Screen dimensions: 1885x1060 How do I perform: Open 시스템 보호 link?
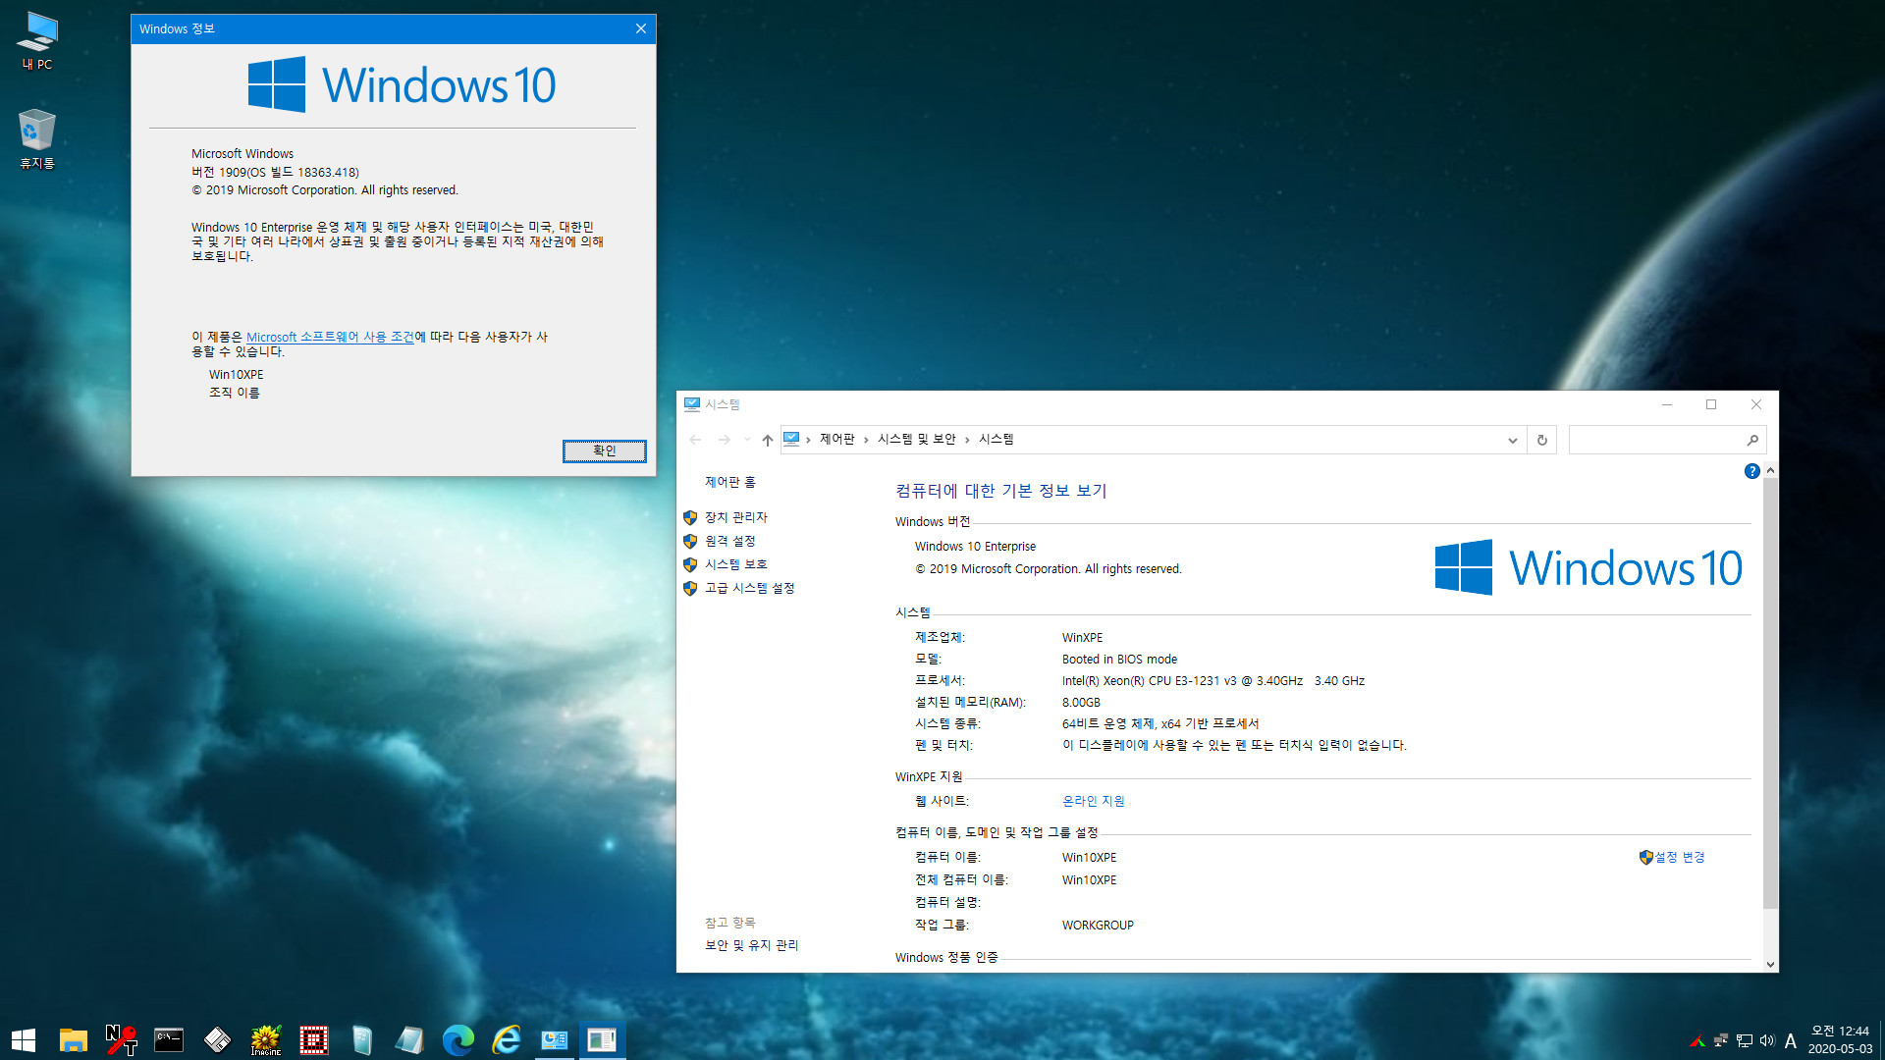(736, 564)
